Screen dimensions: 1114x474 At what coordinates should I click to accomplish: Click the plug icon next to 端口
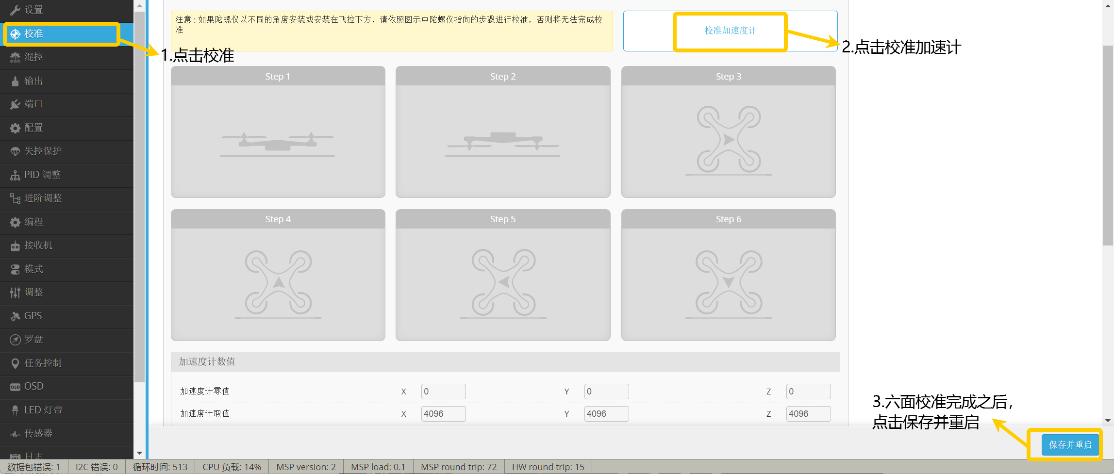[x=15, y=104]
